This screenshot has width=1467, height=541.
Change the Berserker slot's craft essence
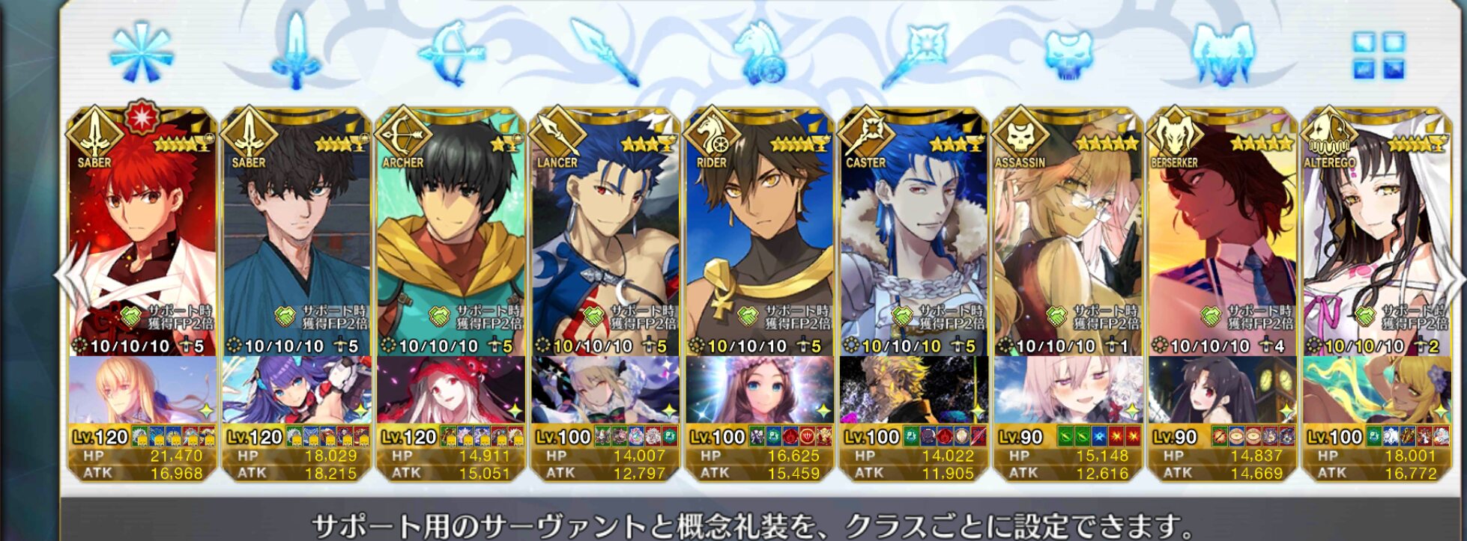coord(1223,390)
